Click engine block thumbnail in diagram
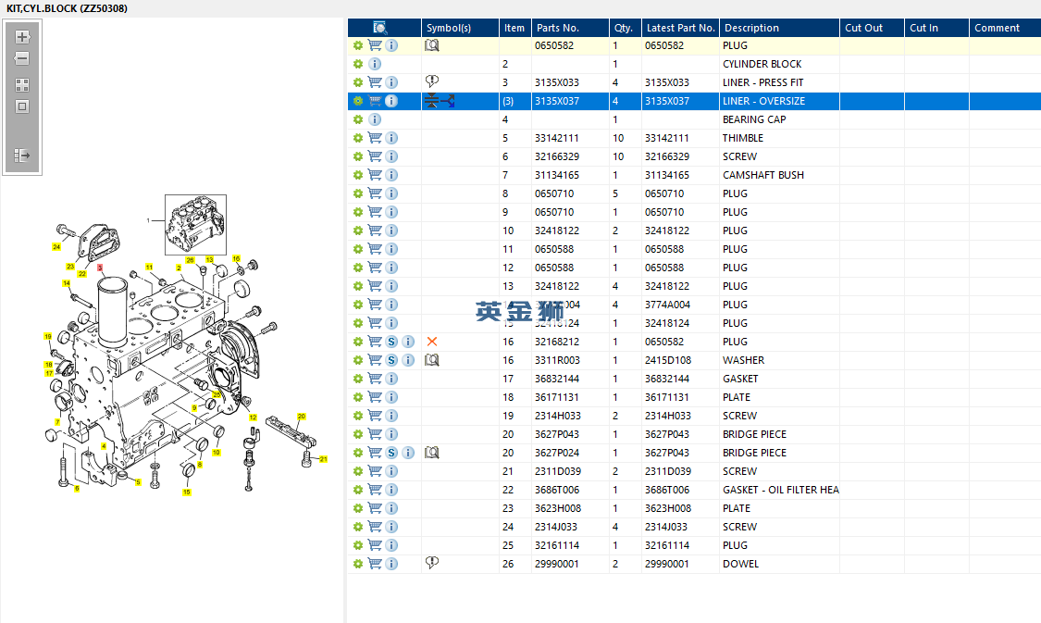The height and width of the screenshot is (623, 1041). pyautogui.click(x=195, y=224)
